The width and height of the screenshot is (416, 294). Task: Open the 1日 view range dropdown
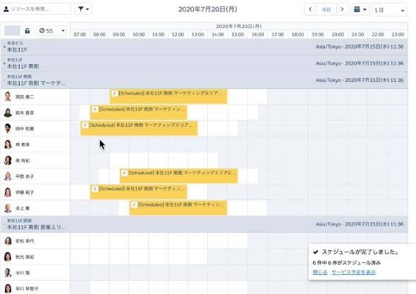pyautogui.click(x=389, y=10)
